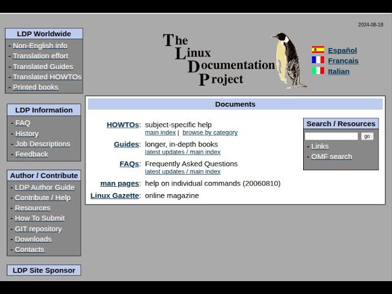Open Resources link under Author / Contribute
This screenshot has width=392, height=294.
32,208
